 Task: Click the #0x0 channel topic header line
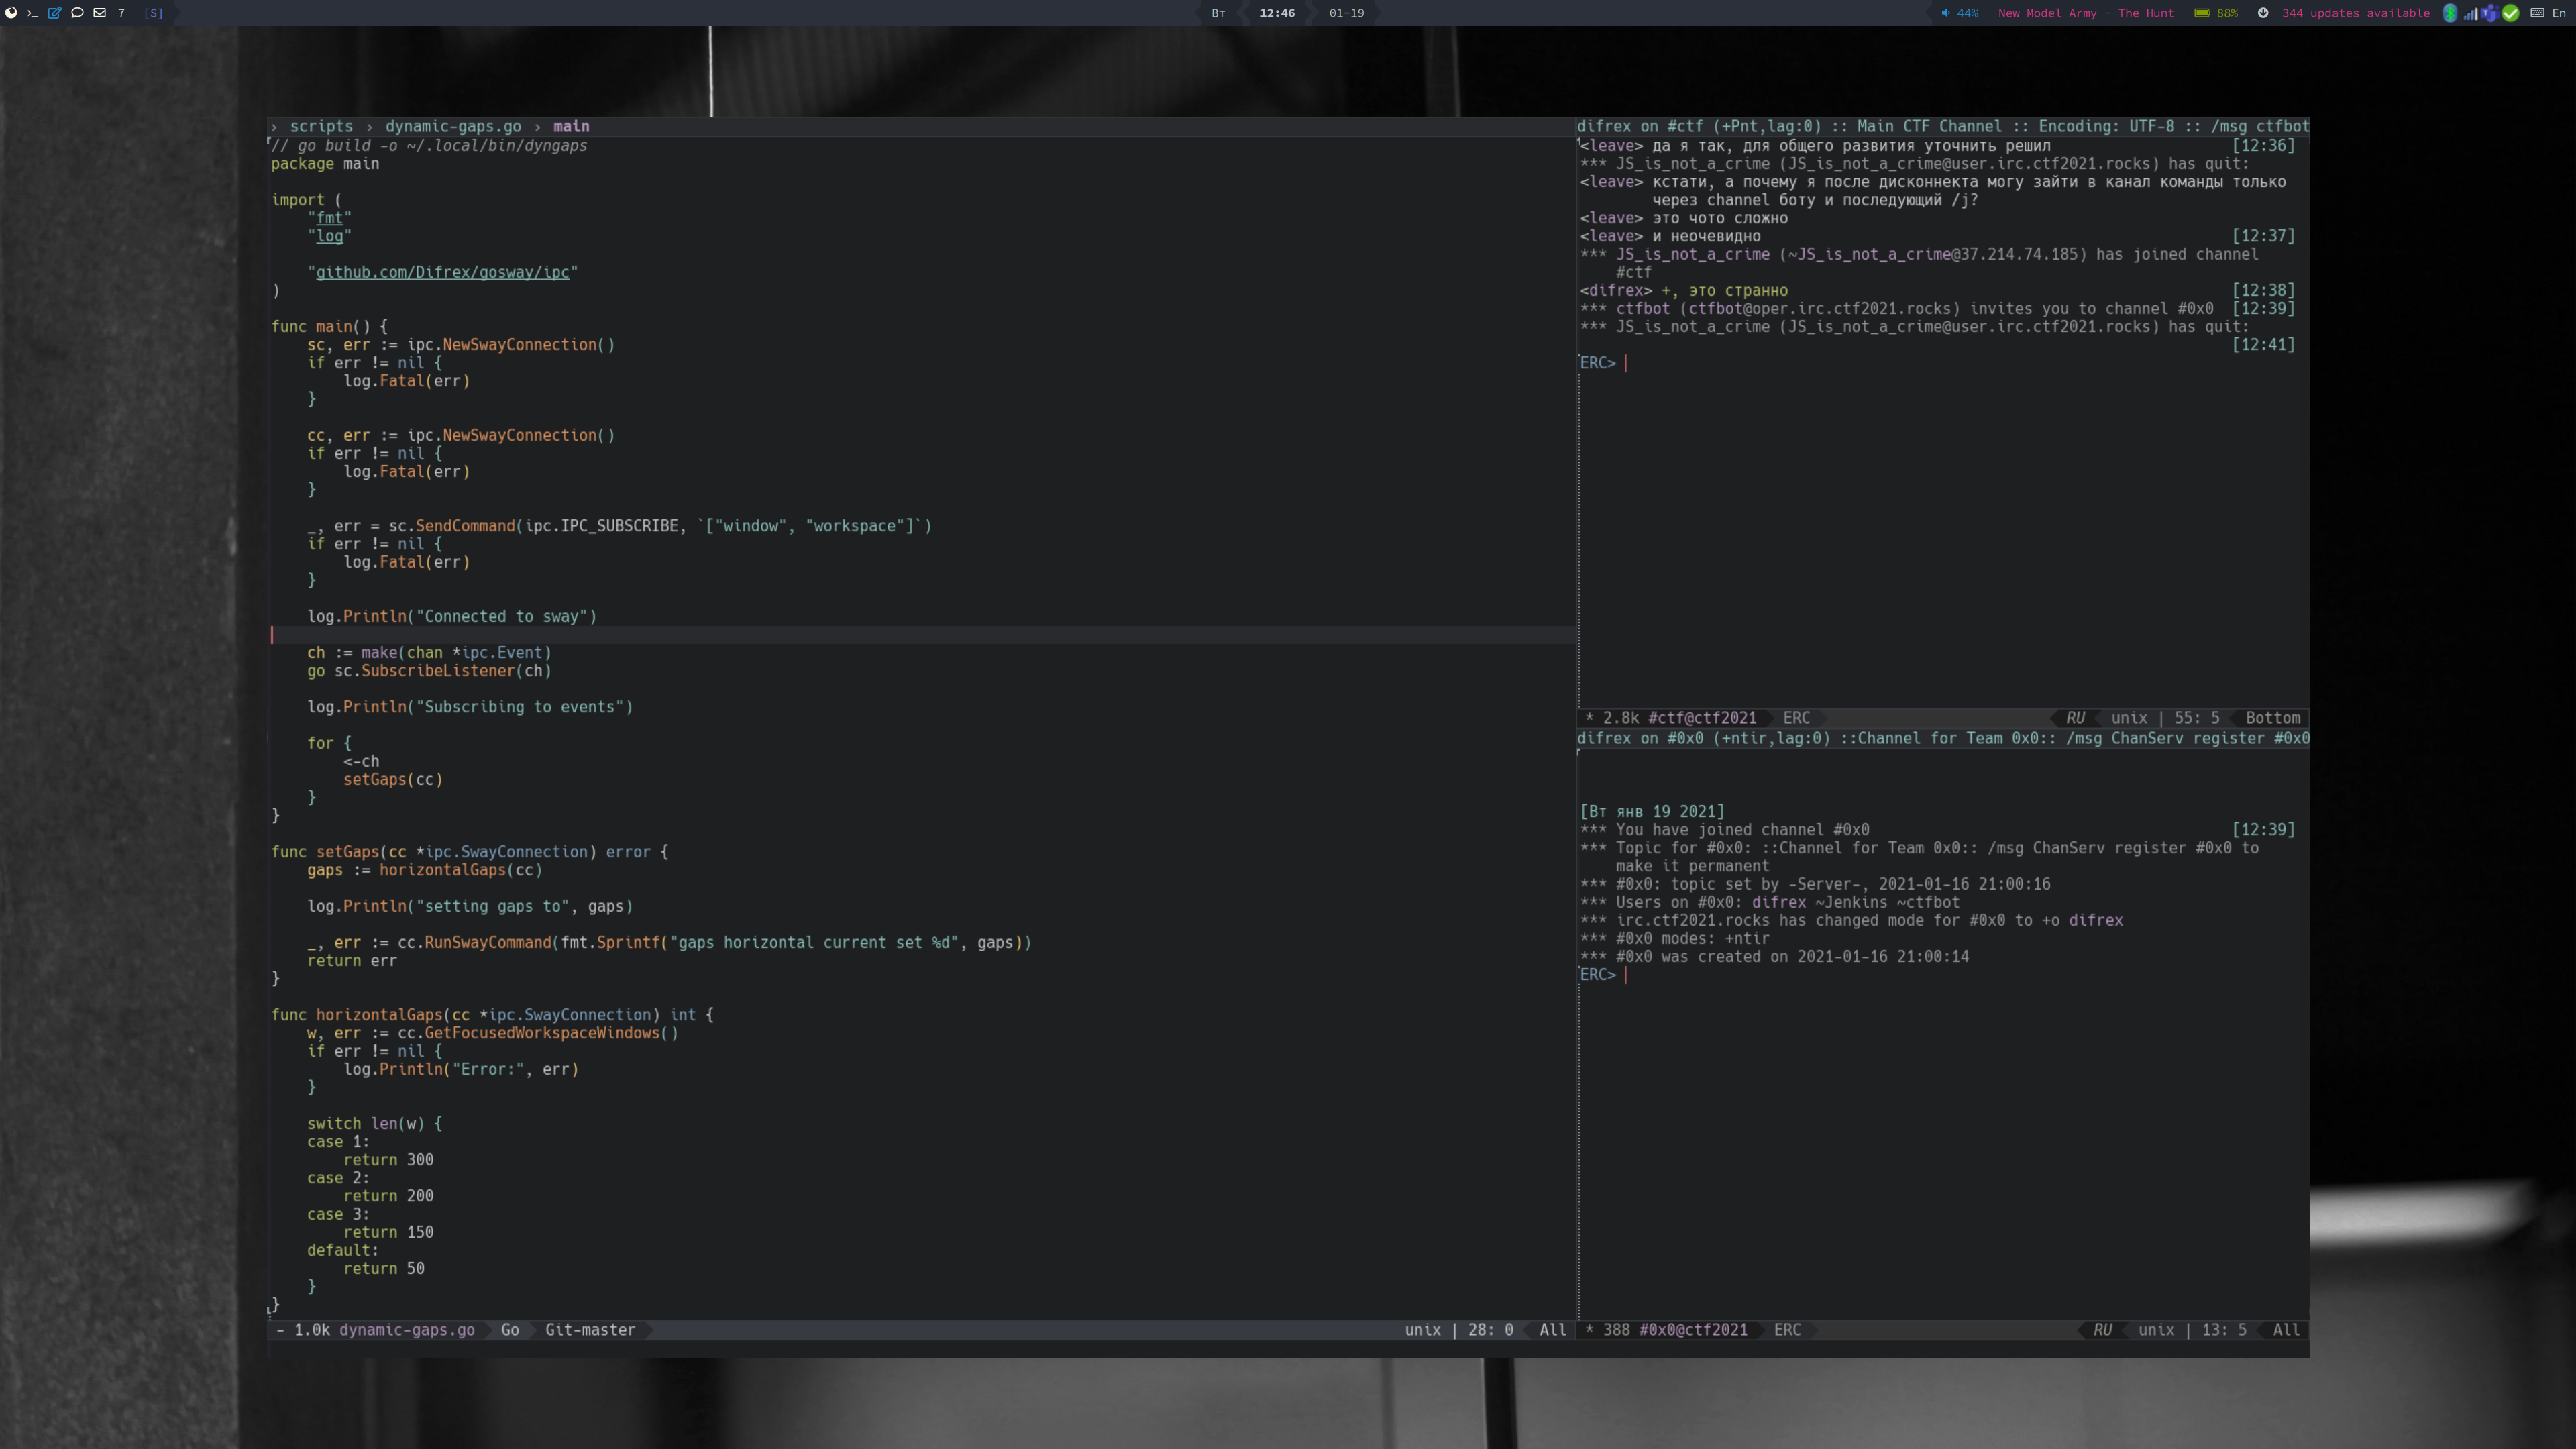click(1943, 739)
